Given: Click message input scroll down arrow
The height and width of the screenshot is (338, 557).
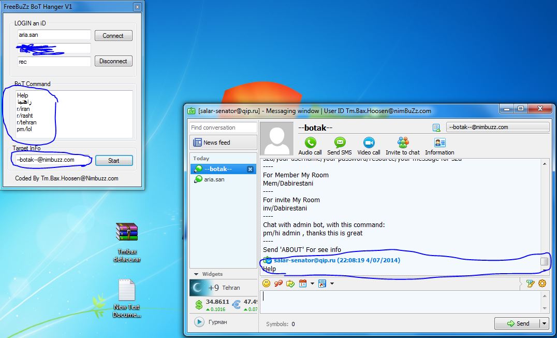Looking at the screenshot, I should click(x=545, y=308).
